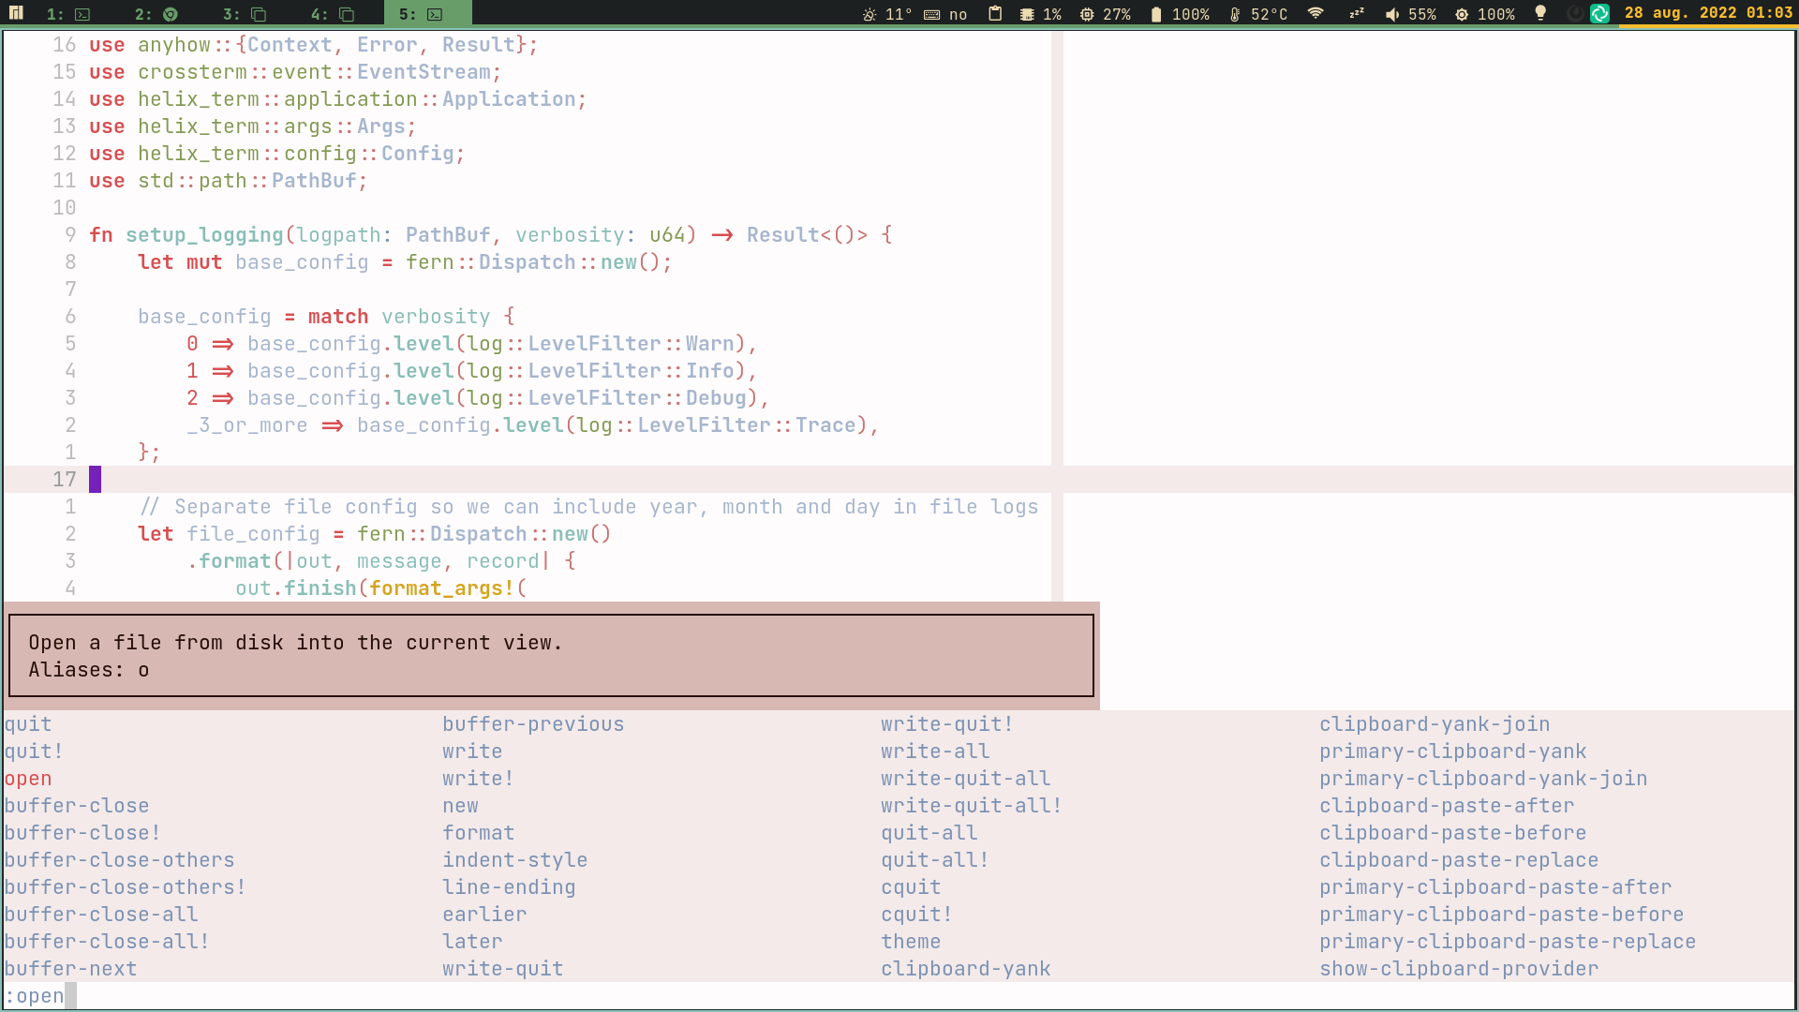This screenshot has width=1799, height=1012.
Task: Select 'clipboard-paste-before' command
Action: [1452, 833]
